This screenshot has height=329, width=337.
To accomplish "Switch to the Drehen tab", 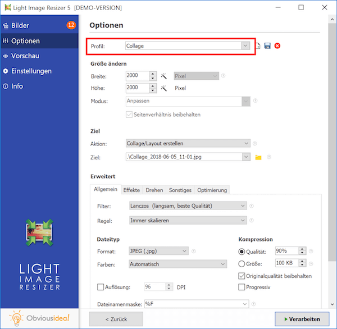I will [154, 190].
